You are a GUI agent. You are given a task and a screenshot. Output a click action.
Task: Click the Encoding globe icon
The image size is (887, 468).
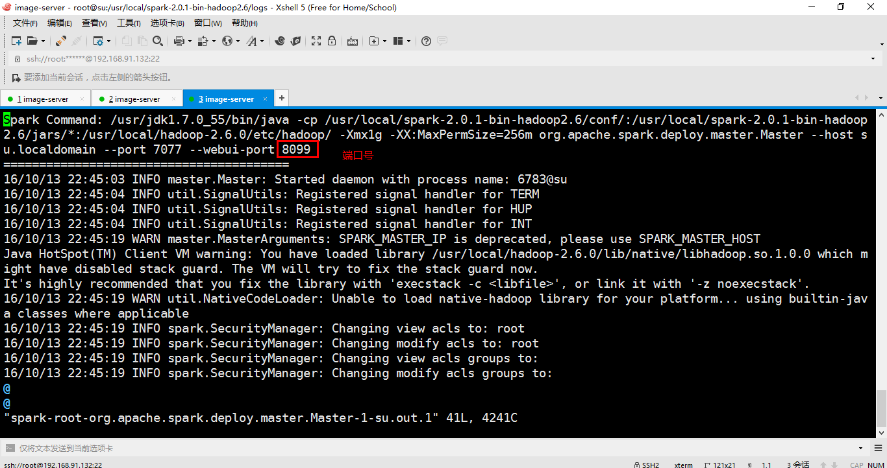[x=227, y=41]
